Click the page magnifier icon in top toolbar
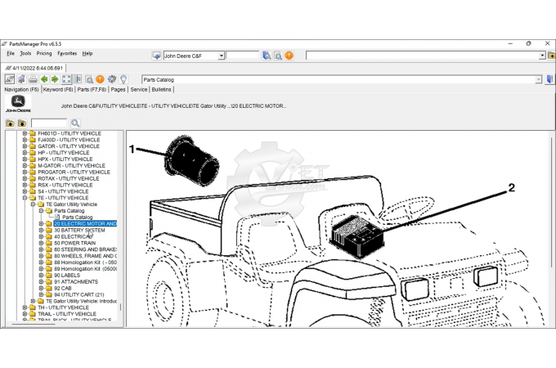Screen dimensions: 556x368 coord(278,56)
